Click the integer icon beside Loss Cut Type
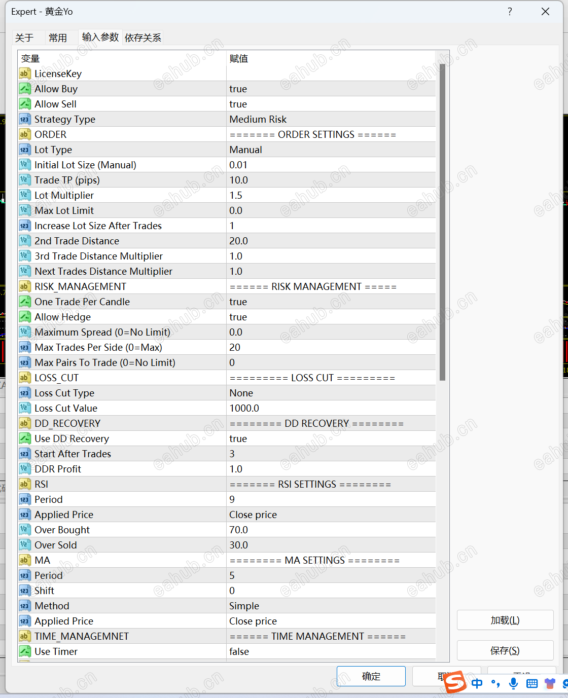568x698 pixels. 25,393
